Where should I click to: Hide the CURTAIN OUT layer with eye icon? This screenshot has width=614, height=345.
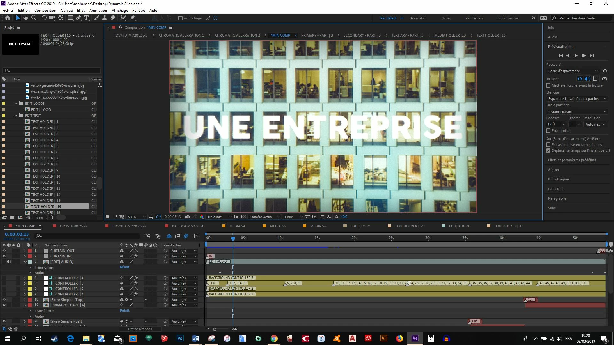[x=4, y=251]
